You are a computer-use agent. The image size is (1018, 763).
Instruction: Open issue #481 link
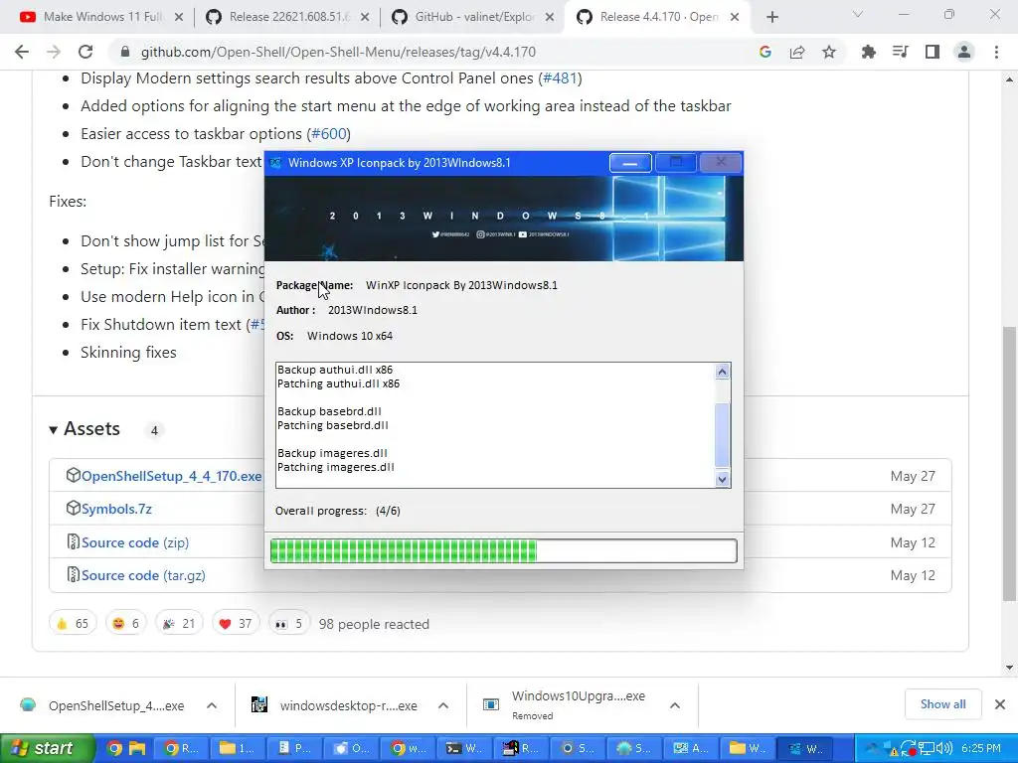(x=560, y=78)
